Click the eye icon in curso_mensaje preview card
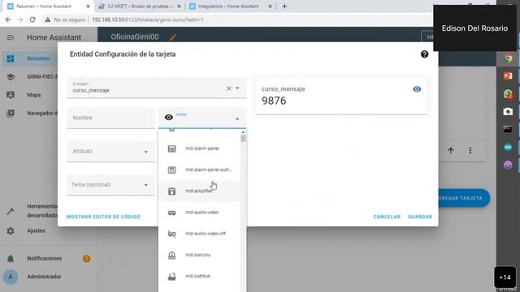520x292 pixels. pos(417,89)
